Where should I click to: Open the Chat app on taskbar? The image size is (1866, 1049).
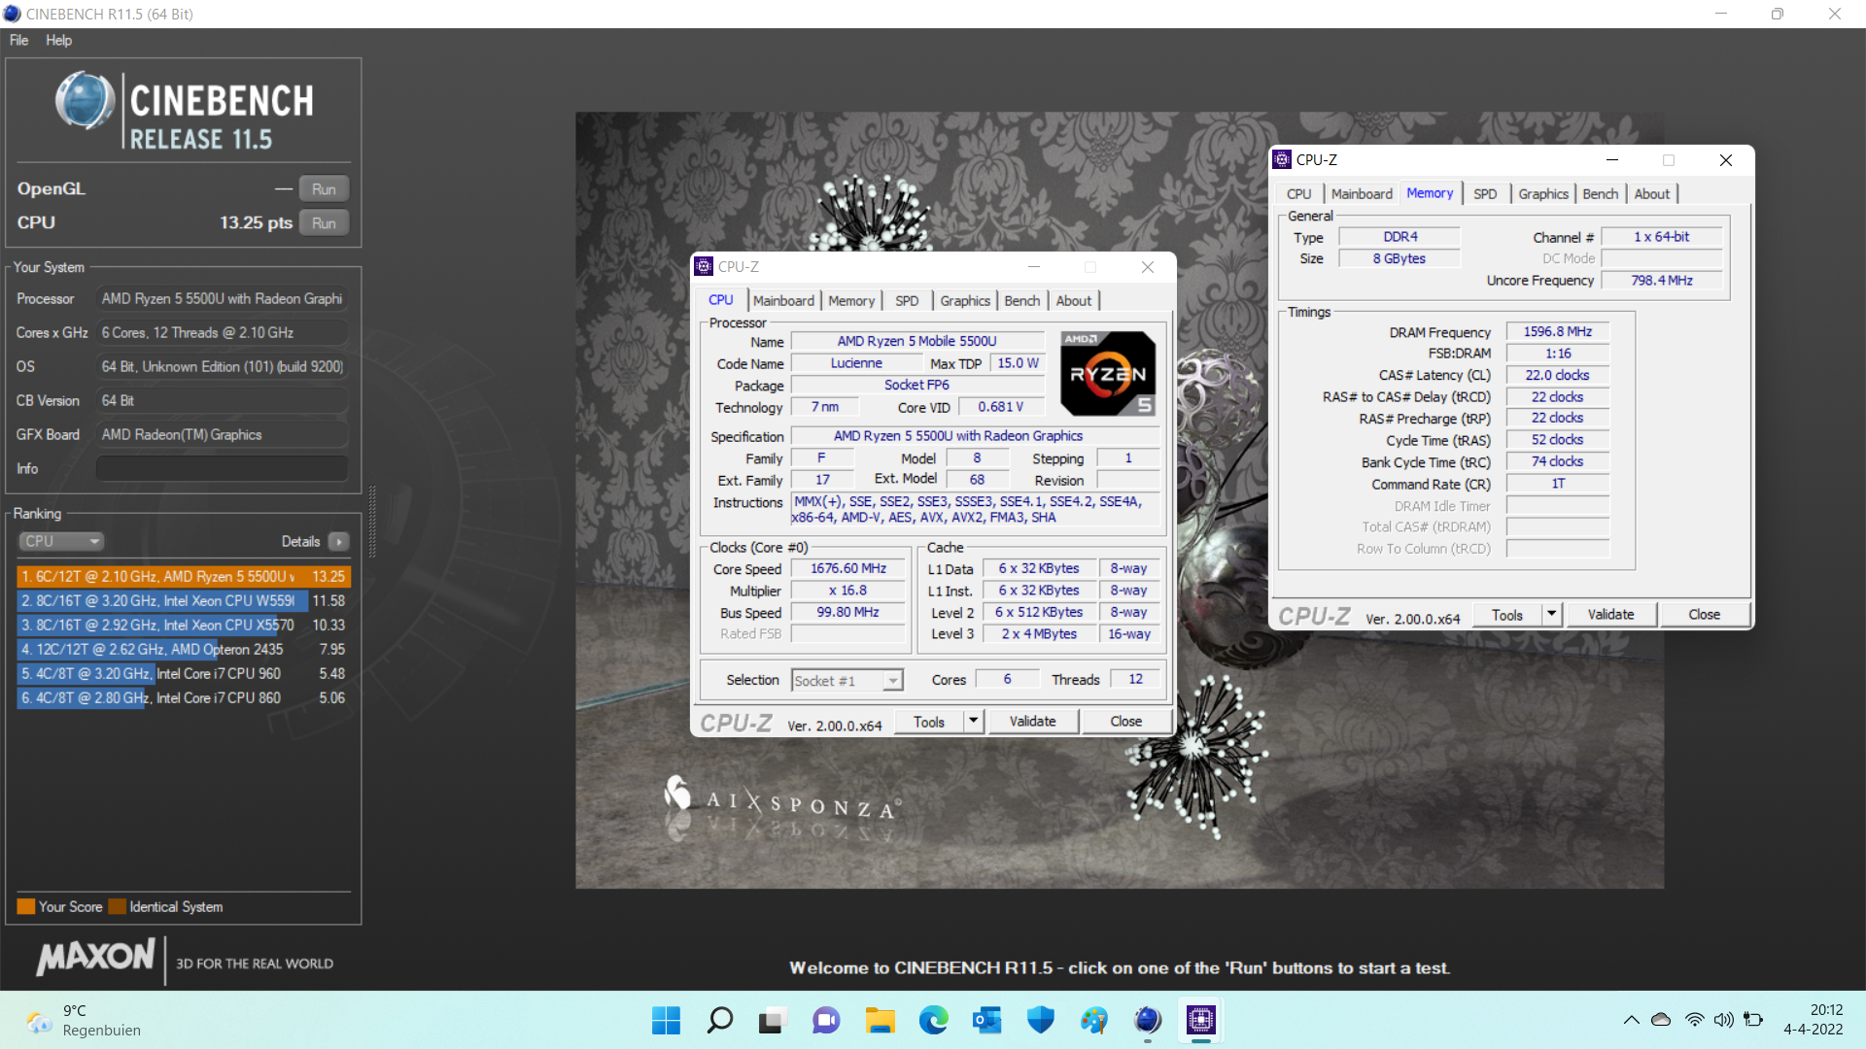(826, 1020)
